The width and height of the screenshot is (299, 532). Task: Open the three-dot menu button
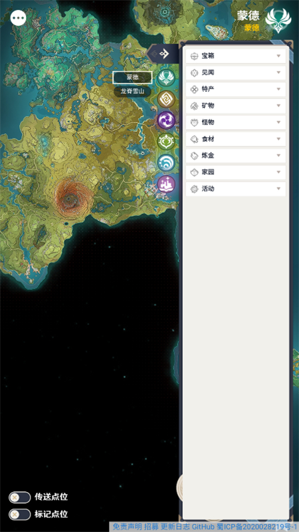tap(19, 18)
